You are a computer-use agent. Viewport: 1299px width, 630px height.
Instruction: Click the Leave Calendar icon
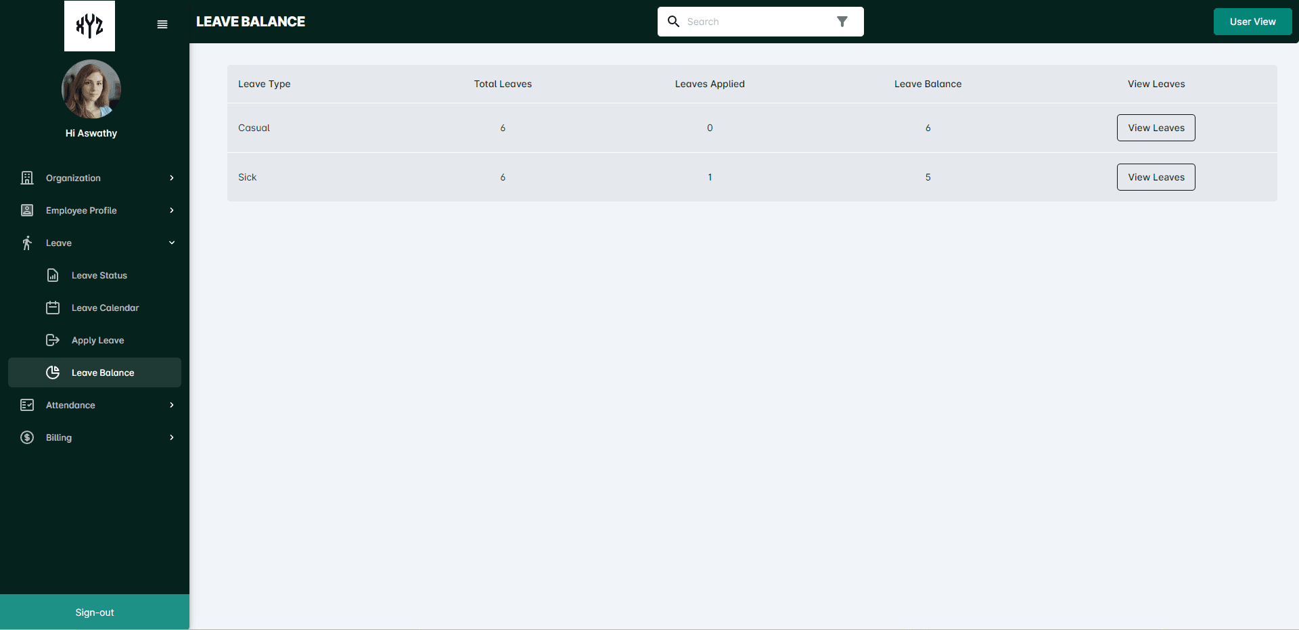click(x=53, y=308)
